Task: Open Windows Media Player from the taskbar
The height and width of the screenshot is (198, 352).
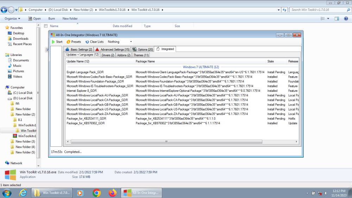Action: click(80, 193)
